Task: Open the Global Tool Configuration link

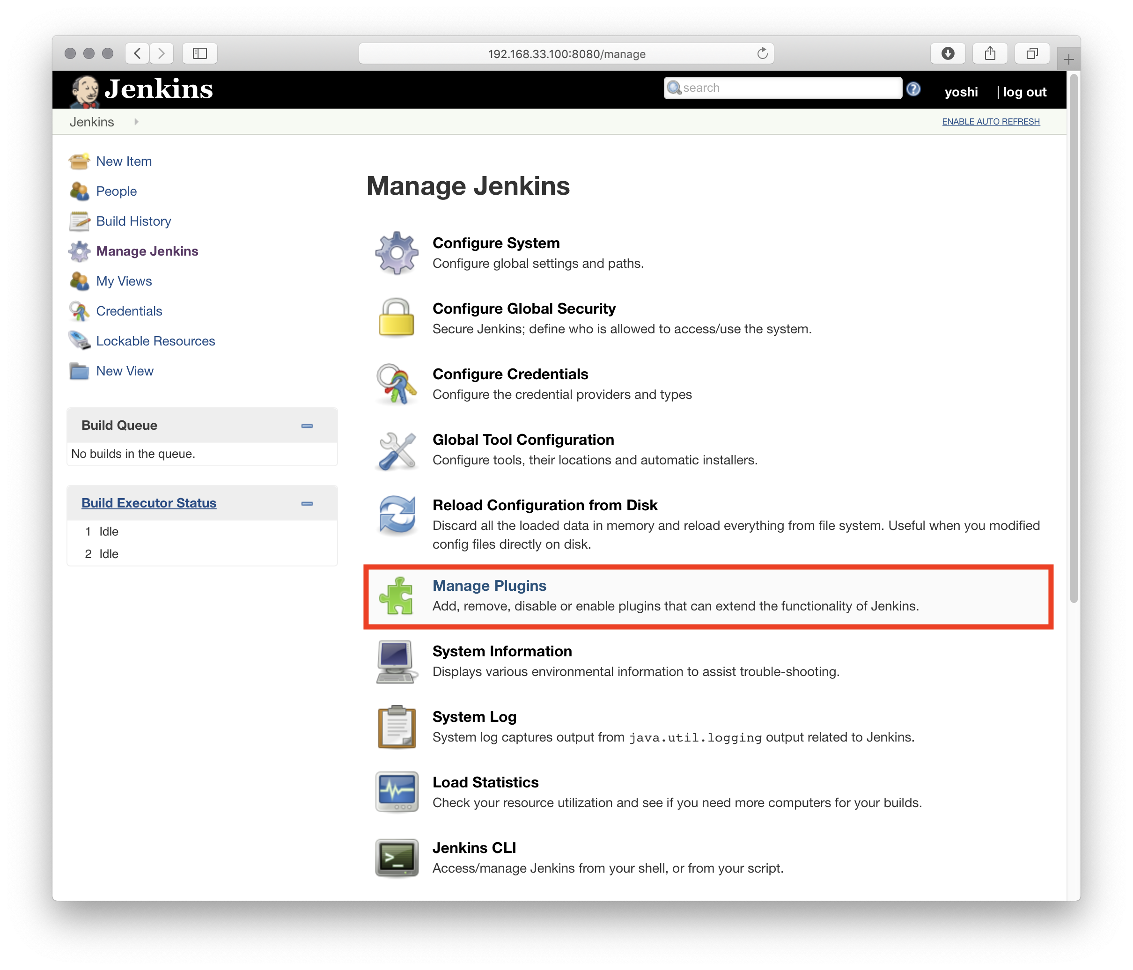Action: [x=523, y=440]
